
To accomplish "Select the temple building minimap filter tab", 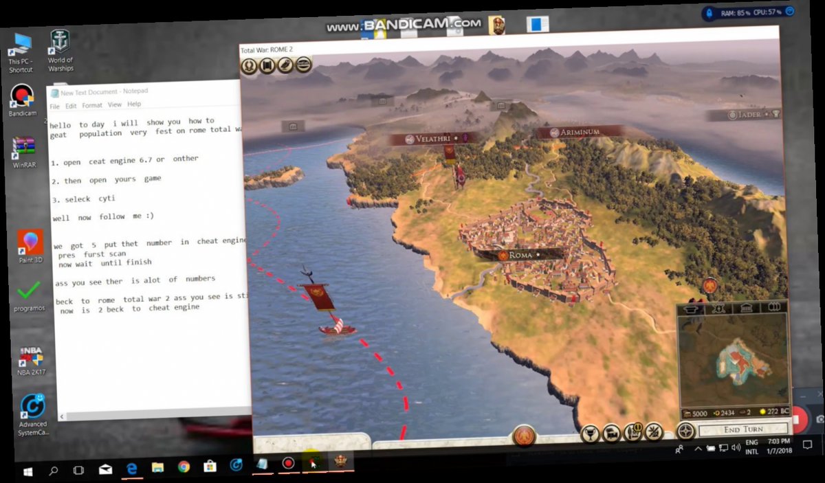I will [x=747, y=308].
